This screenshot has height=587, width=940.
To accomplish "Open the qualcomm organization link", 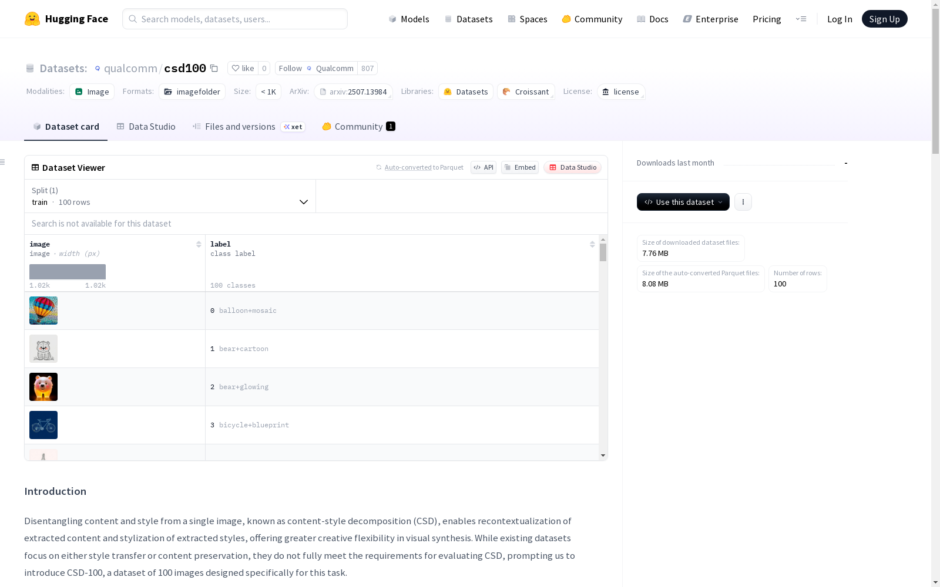I will (130, 68).
